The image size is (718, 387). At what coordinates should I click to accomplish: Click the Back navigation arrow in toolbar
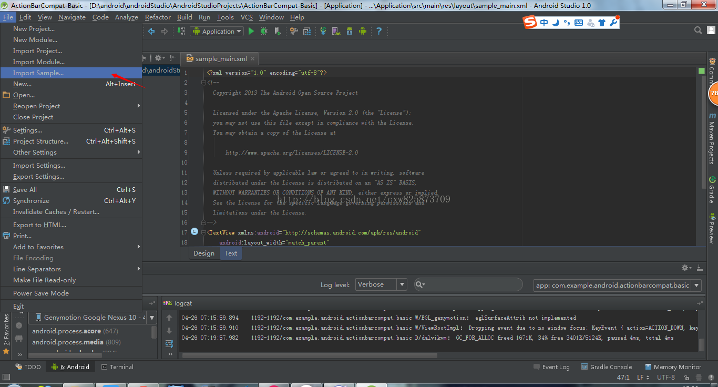click(x=151, y=32)
